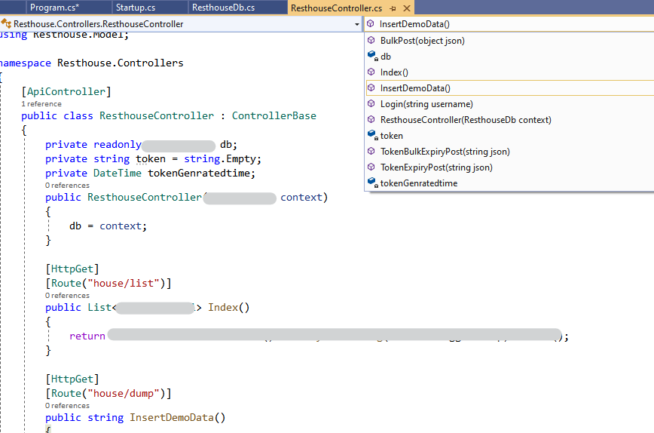Select the ResthouseController.cs tab

coord(336,8)
